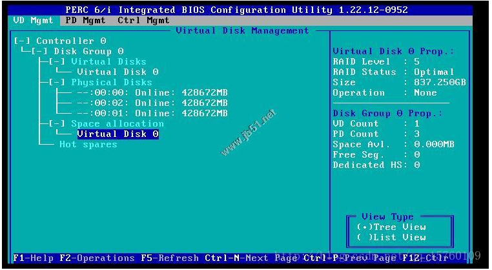Viewport: 492px width, 270px height.
Task: Click the Virtual Disk Management title
Action: (242, 31)
